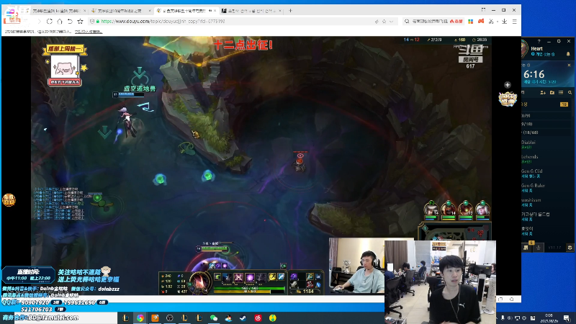Search friends with magnifier icon
This screenshot has height=324, width=576.
tap(570, 93)
